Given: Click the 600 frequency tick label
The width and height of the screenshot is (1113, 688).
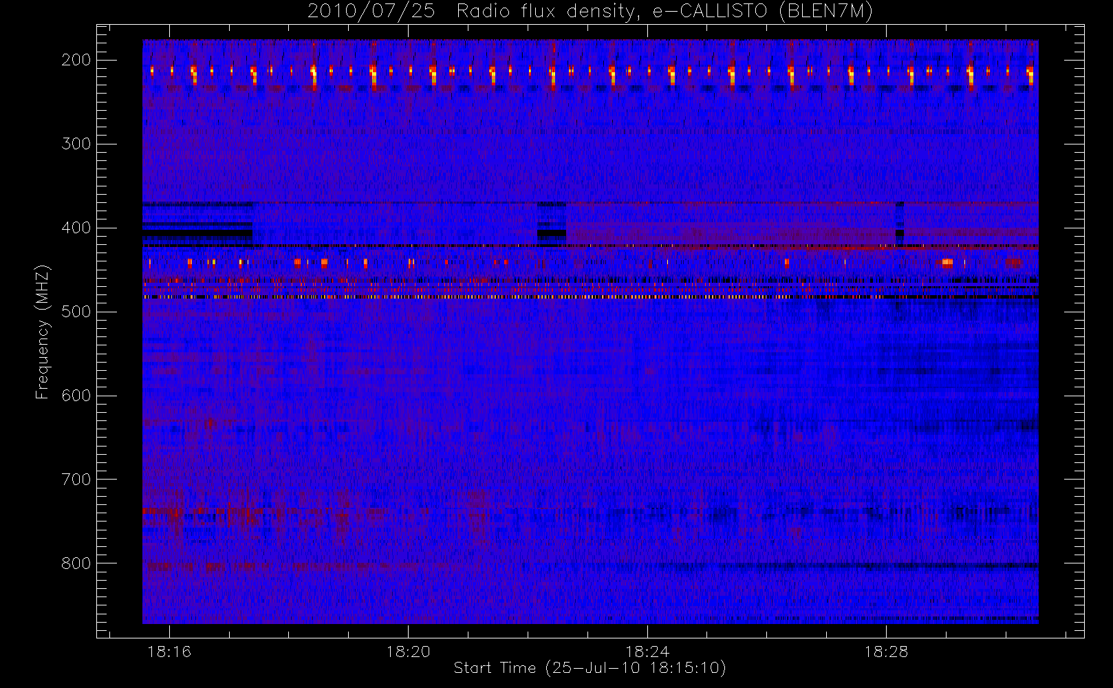Looking at the screenshot, I should (x=76, y=396).
